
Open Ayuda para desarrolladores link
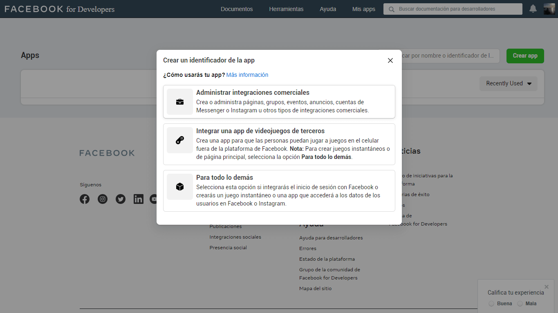coord(331,238)
